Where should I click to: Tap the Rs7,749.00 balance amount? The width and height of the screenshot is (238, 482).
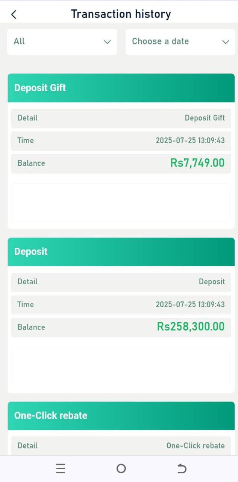click(x=197, y=163)
